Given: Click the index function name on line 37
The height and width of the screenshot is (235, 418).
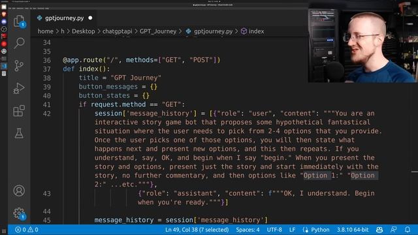Looking at the screenshot, I should [89, 69].
